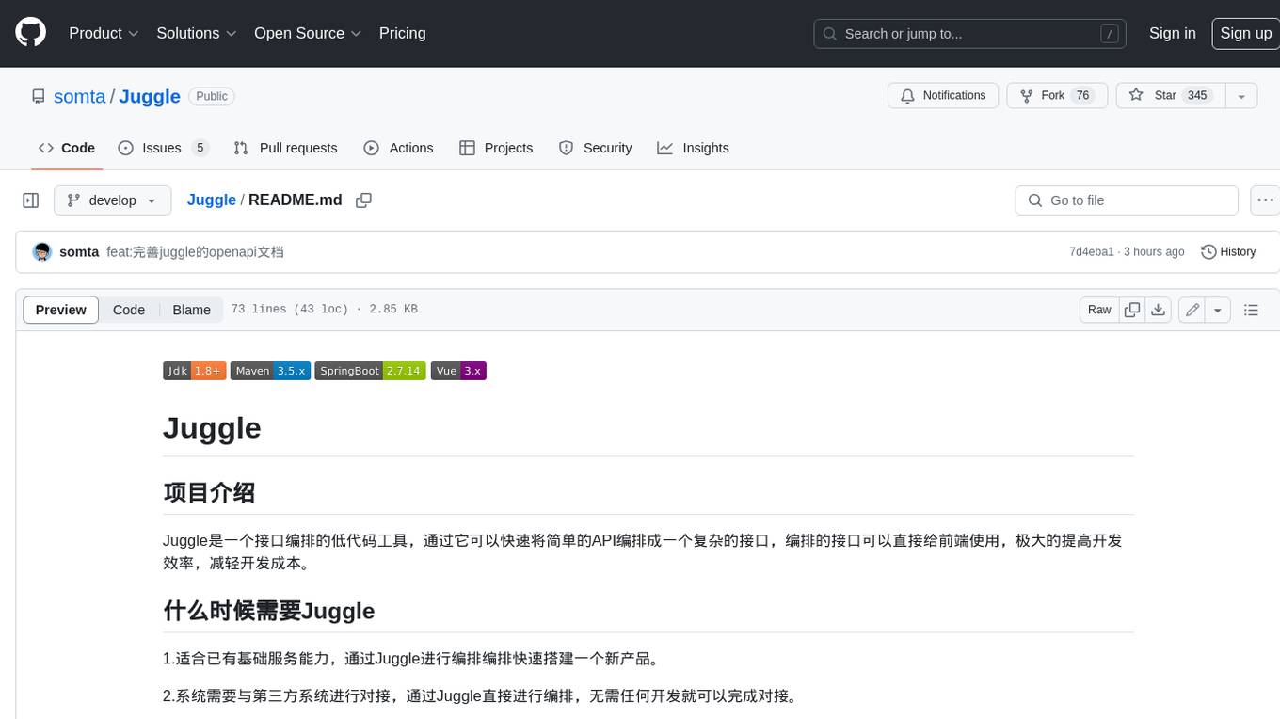
Task: Open the develop branch selector
Action: coord(112,200)
